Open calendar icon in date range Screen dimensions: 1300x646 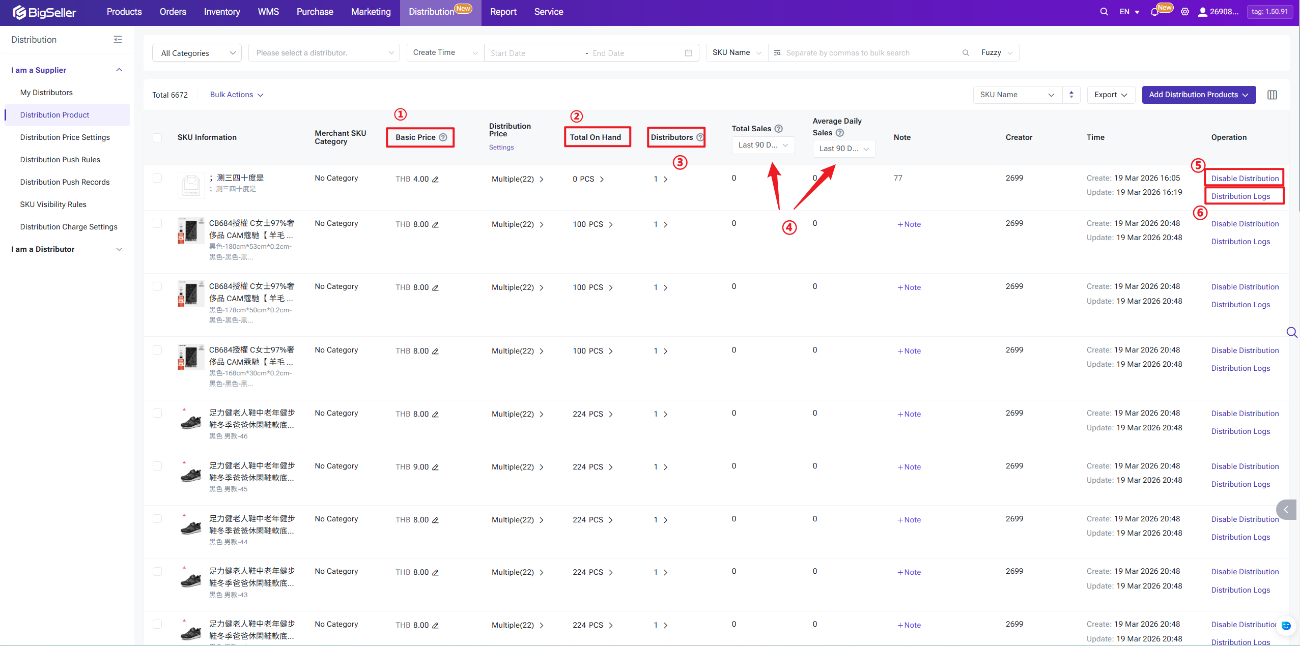(688, 53)
